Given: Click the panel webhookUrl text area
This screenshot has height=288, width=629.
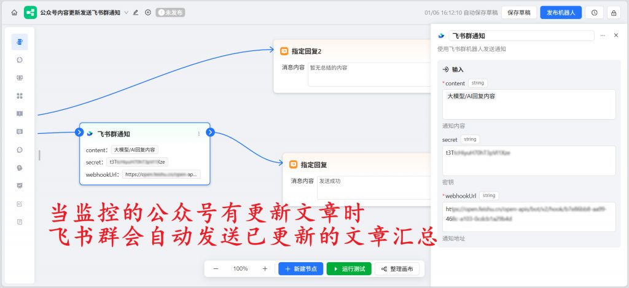Looking at the screenshot, I should pos(529,217).
